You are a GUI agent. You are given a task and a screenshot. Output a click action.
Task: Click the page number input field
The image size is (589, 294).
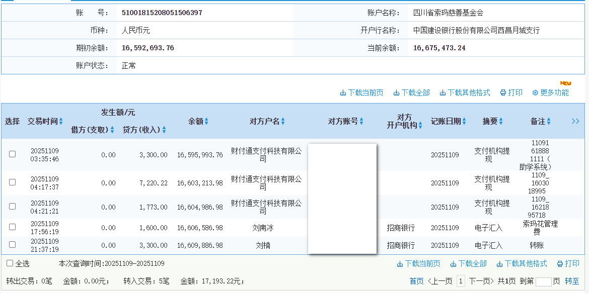pos(544,282)
